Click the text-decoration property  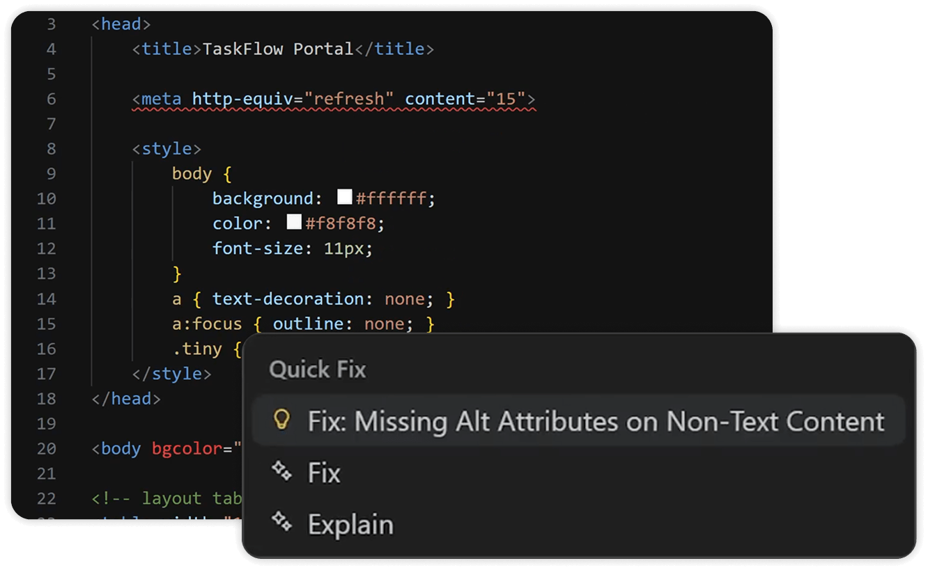tap(288, 299)
